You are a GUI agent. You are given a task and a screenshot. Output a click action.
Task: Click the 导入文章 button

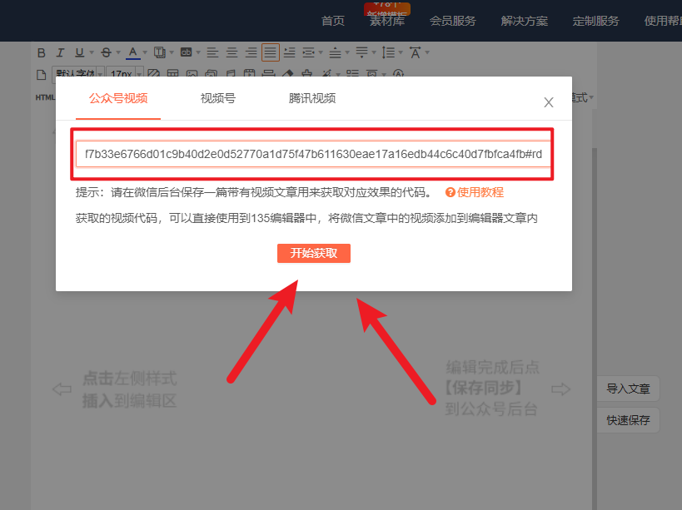tap(628, 389)
